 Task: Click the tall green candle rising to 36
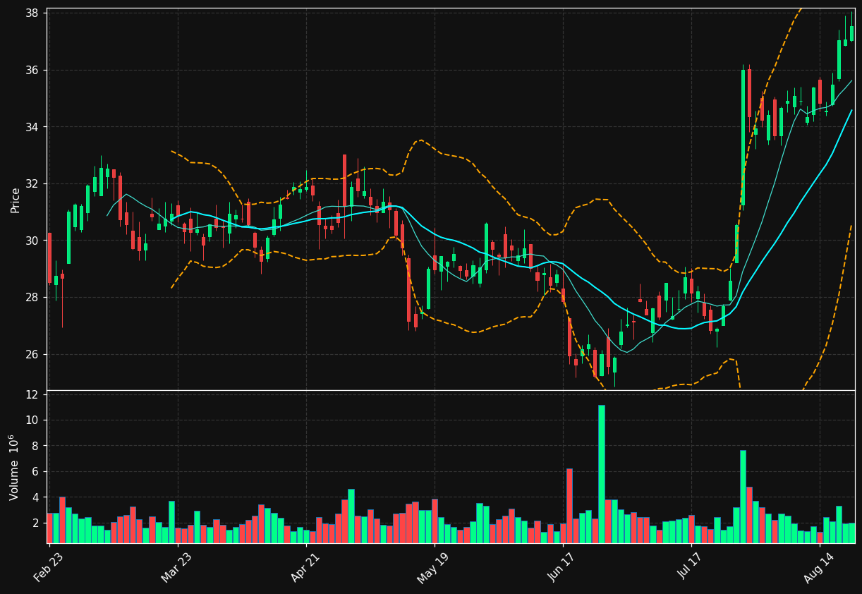click(743, 138)
